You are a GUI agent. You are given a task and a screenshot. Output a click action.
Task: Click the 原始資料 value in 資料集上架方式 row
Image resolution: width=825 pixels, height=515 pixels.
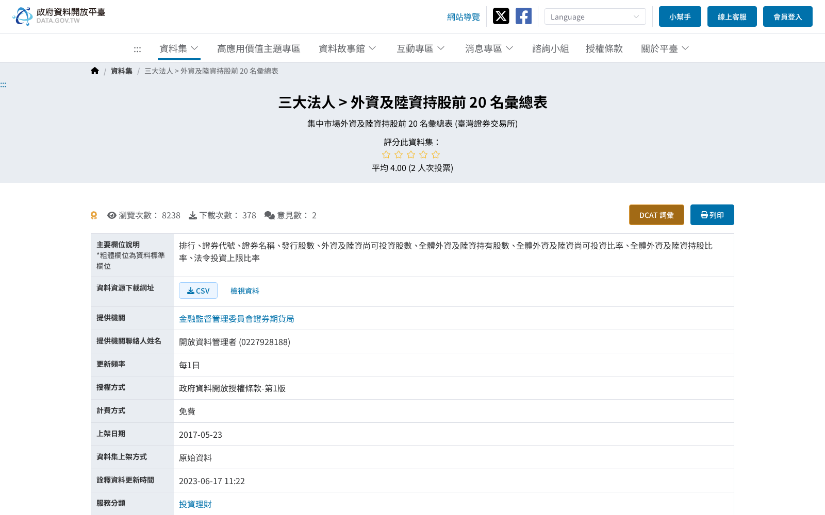click(195, 458)
